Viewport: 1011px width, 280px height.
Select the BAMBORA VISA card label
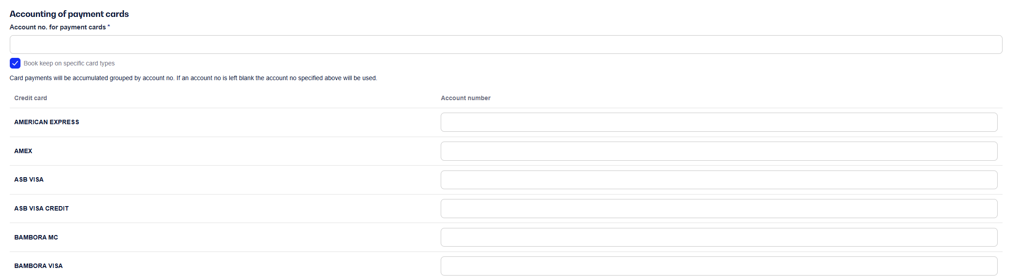point(38,266)
